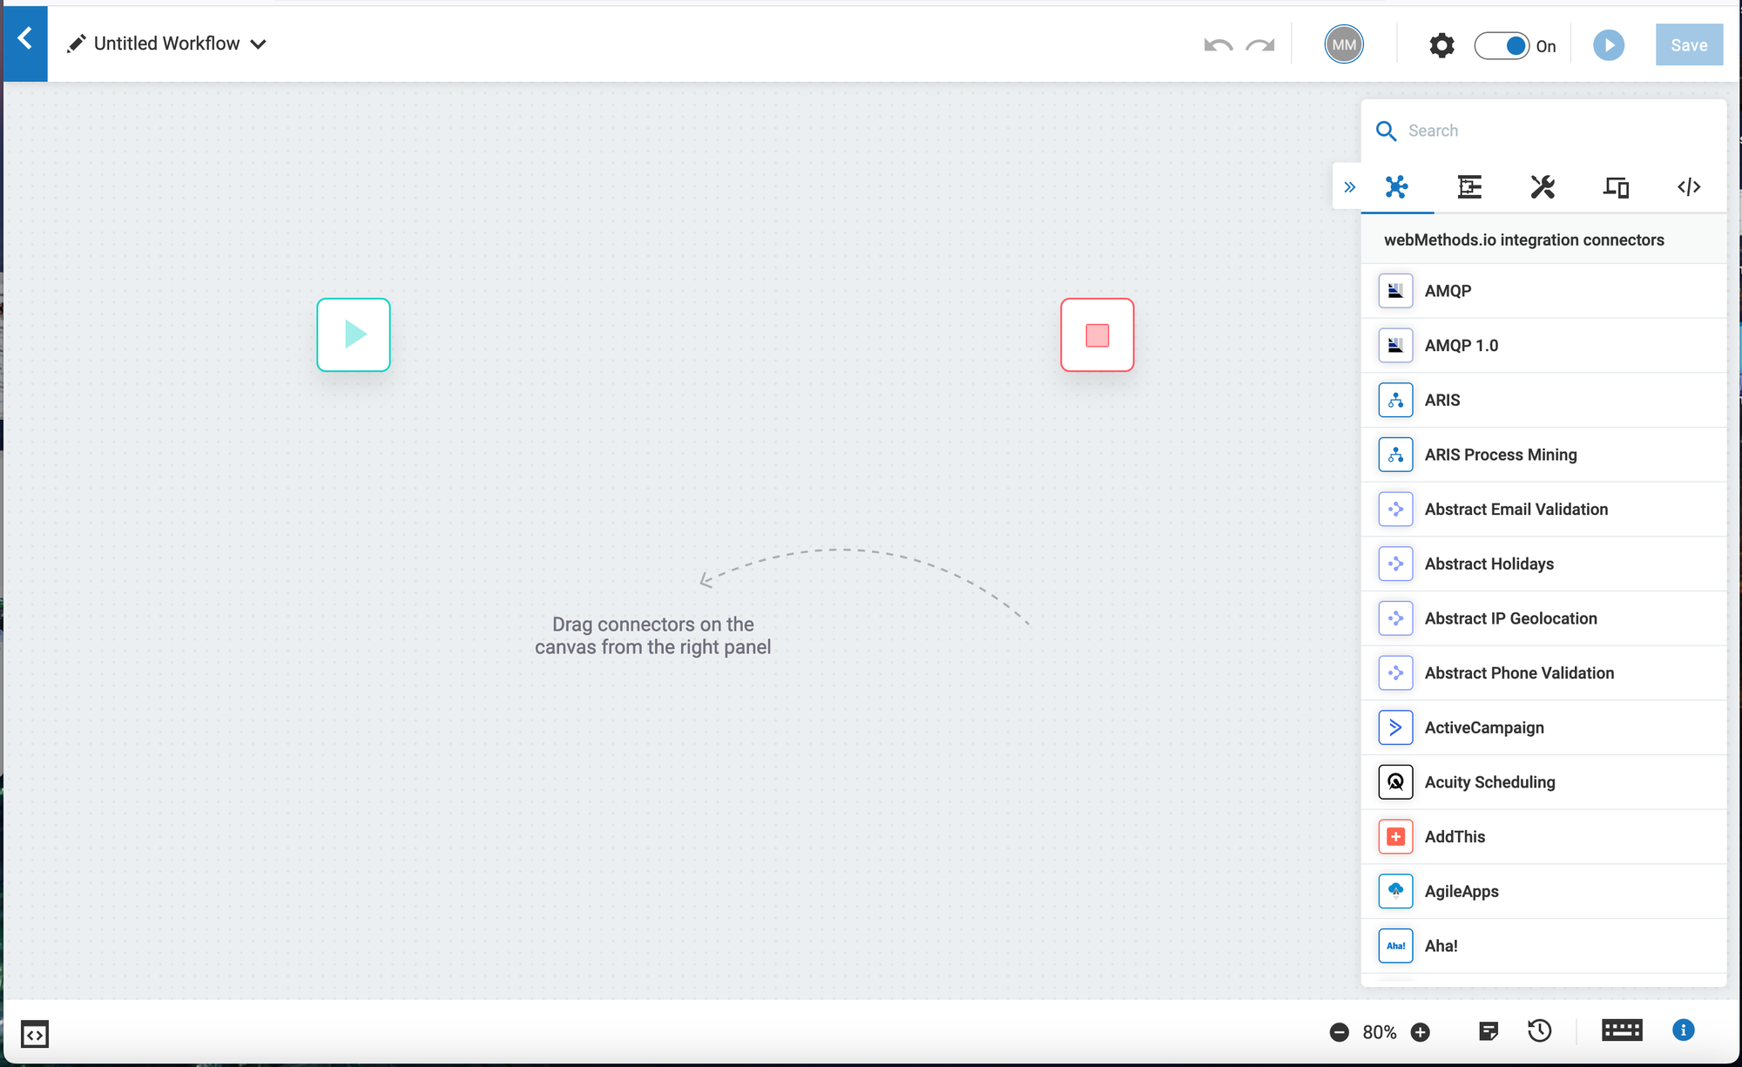Click the undo arrow icon
Viewport: 1742px width, 1067px height.
point(1218,45)
